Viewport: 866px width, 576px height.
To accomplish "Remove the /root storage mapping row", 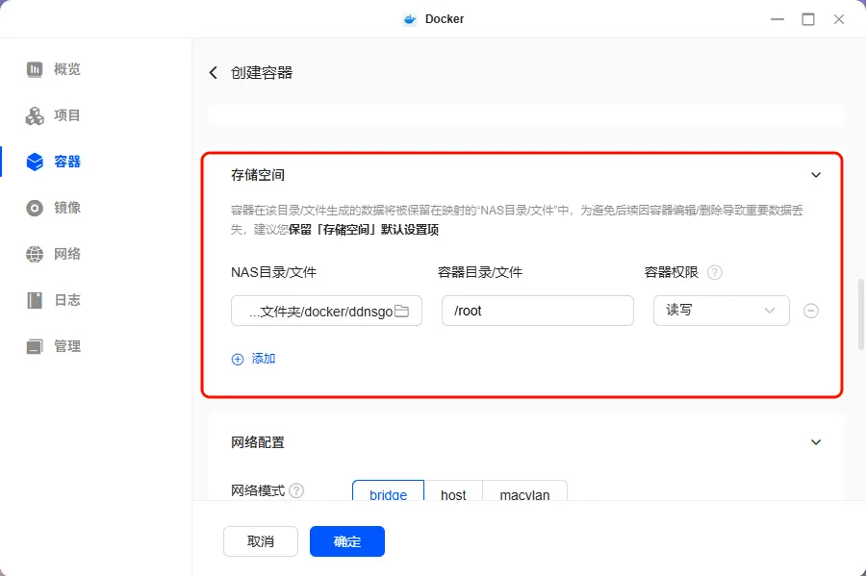I will click(x=811, y=311).
